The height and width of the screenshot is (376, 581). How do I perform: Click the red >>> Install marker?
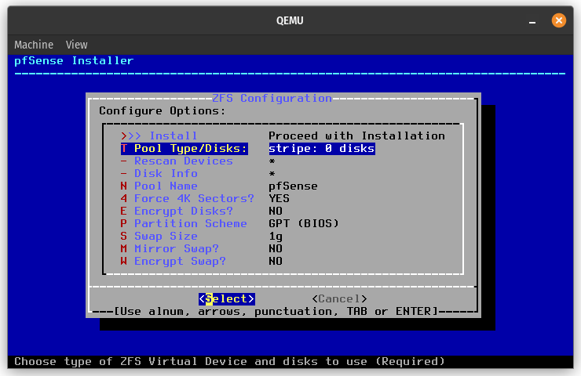131,136
